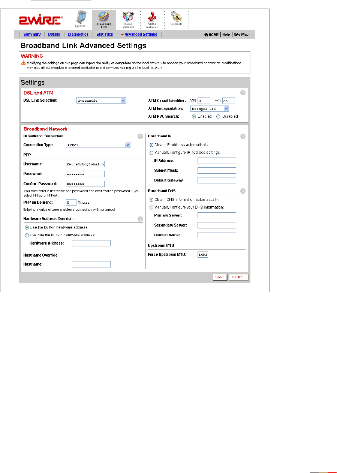Select Obtain IP address automatically
This screenshot has width=337, height=473.
pyautogui.click(x=151, y=145)
